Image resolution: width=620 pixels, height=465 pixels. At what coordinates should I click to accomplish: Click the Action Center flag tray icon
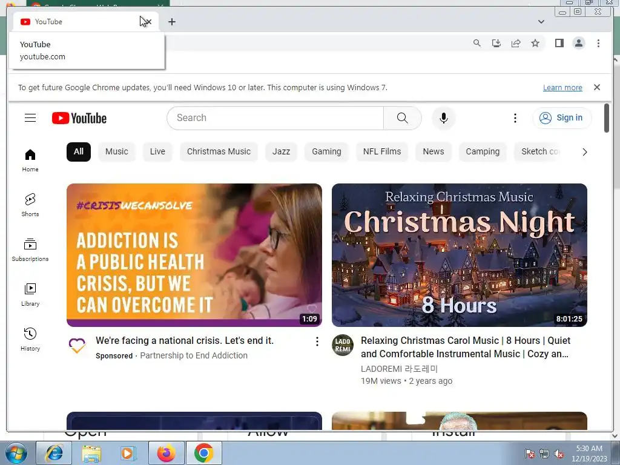pos(530,454)
